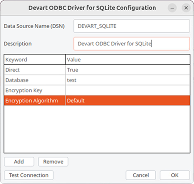Minimize the configuration window
Image resolution: width=194 pixels, height=184 pixels.
coord(172,8)
